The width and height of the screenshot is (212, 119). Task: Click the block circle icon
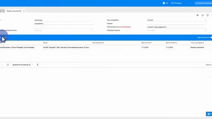[x=208, y=15]
